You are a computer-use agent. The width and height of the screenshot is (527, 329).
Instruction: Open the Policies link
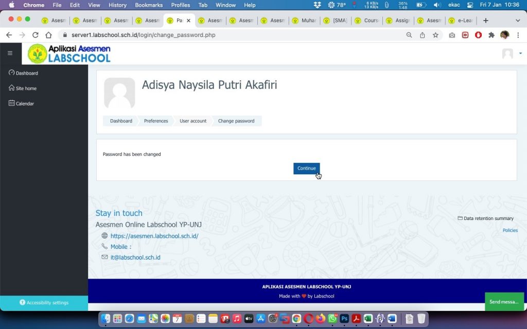[510, 230]
